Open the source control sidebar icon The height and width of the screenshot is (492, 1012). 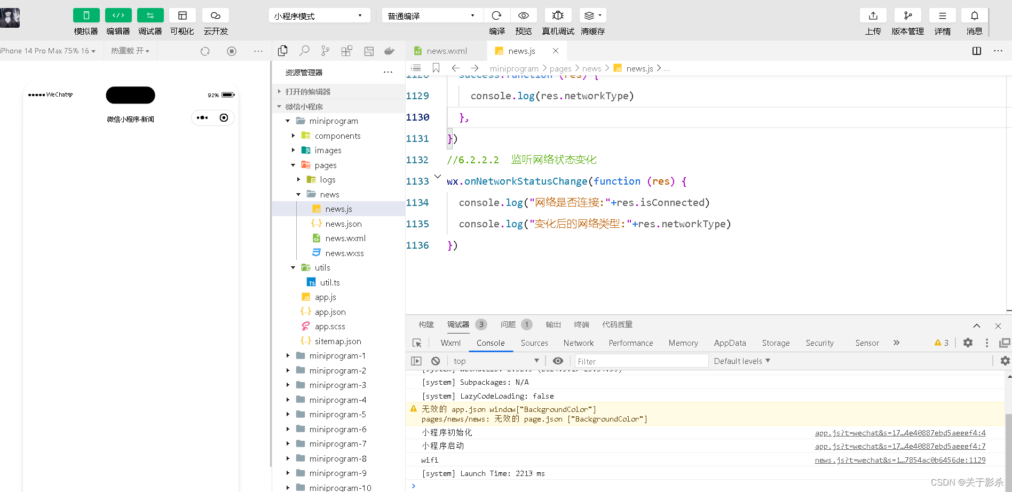pyautogui.click(x=325, y=51)
